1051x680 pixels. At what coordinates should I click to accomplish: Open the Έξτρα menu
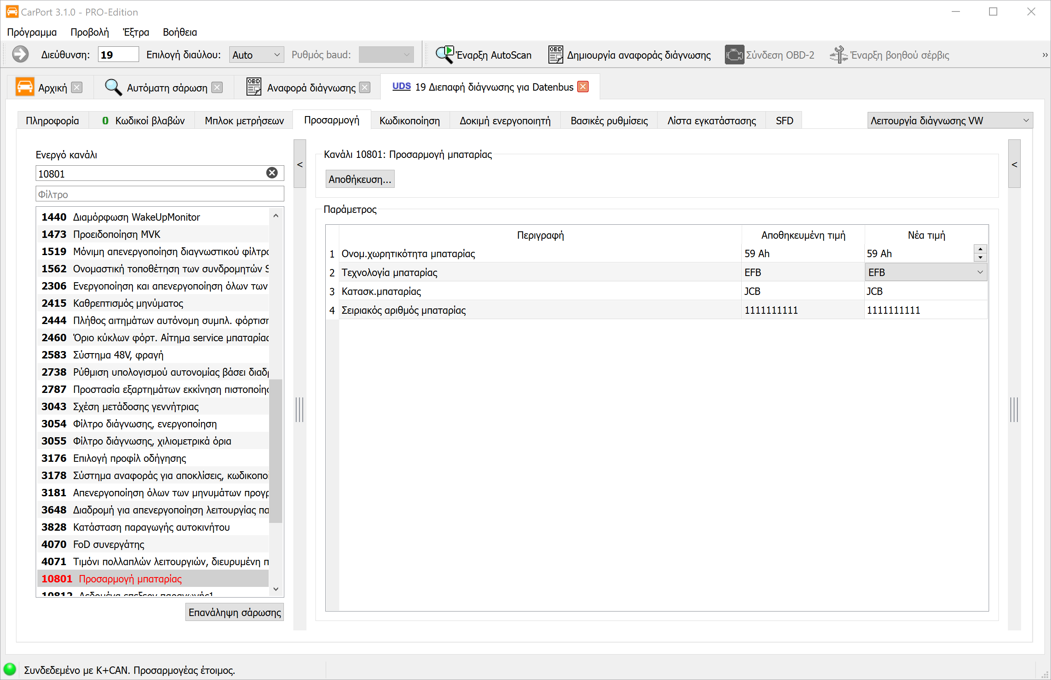[x=136, y=32]
